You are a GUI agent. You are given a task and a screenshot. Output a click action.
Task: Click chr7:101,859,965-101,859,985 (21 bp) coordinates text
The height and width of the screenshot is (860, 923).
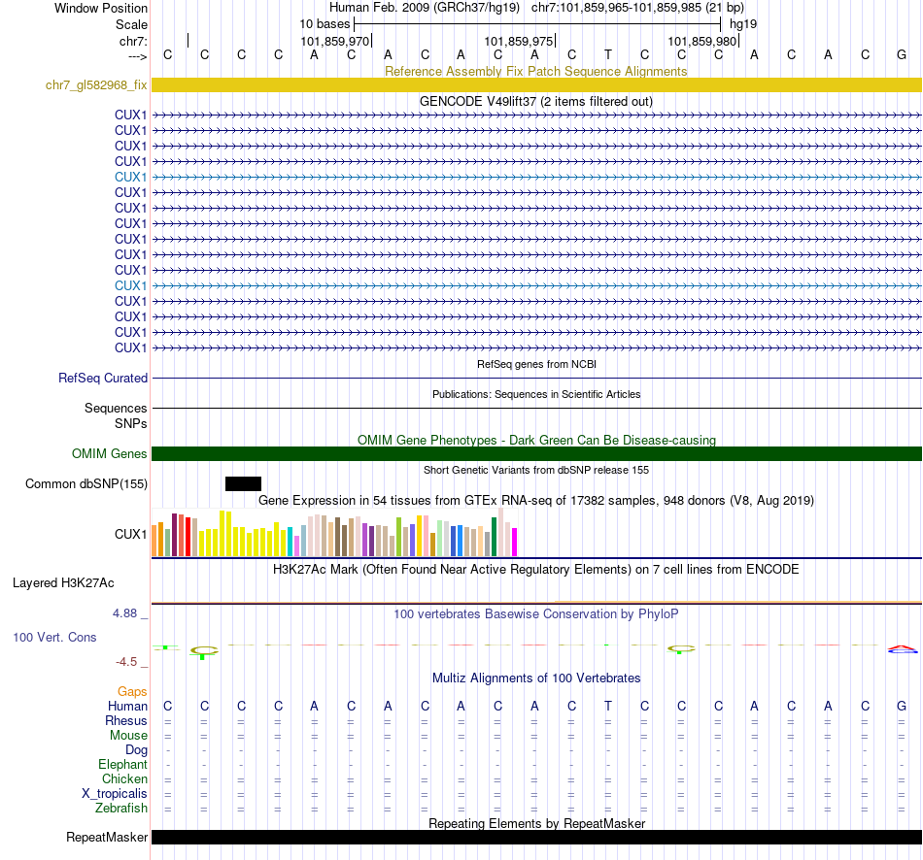637,8
